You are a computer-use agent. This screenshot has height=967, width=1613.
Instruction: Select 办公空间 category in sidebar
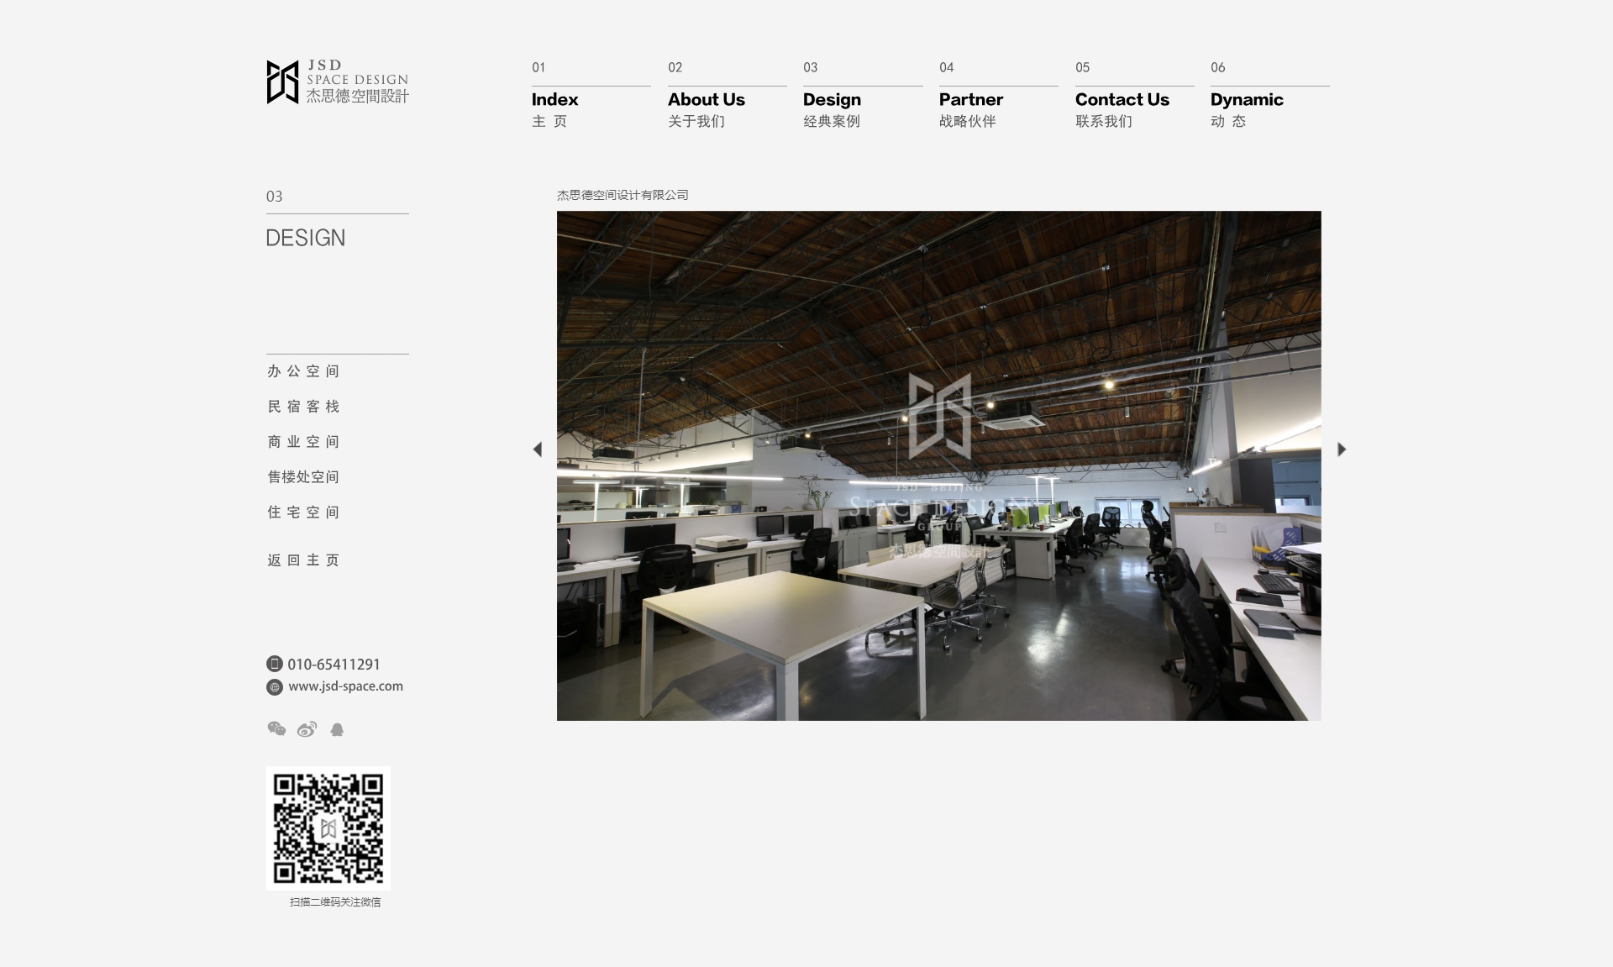coord(303,371)
